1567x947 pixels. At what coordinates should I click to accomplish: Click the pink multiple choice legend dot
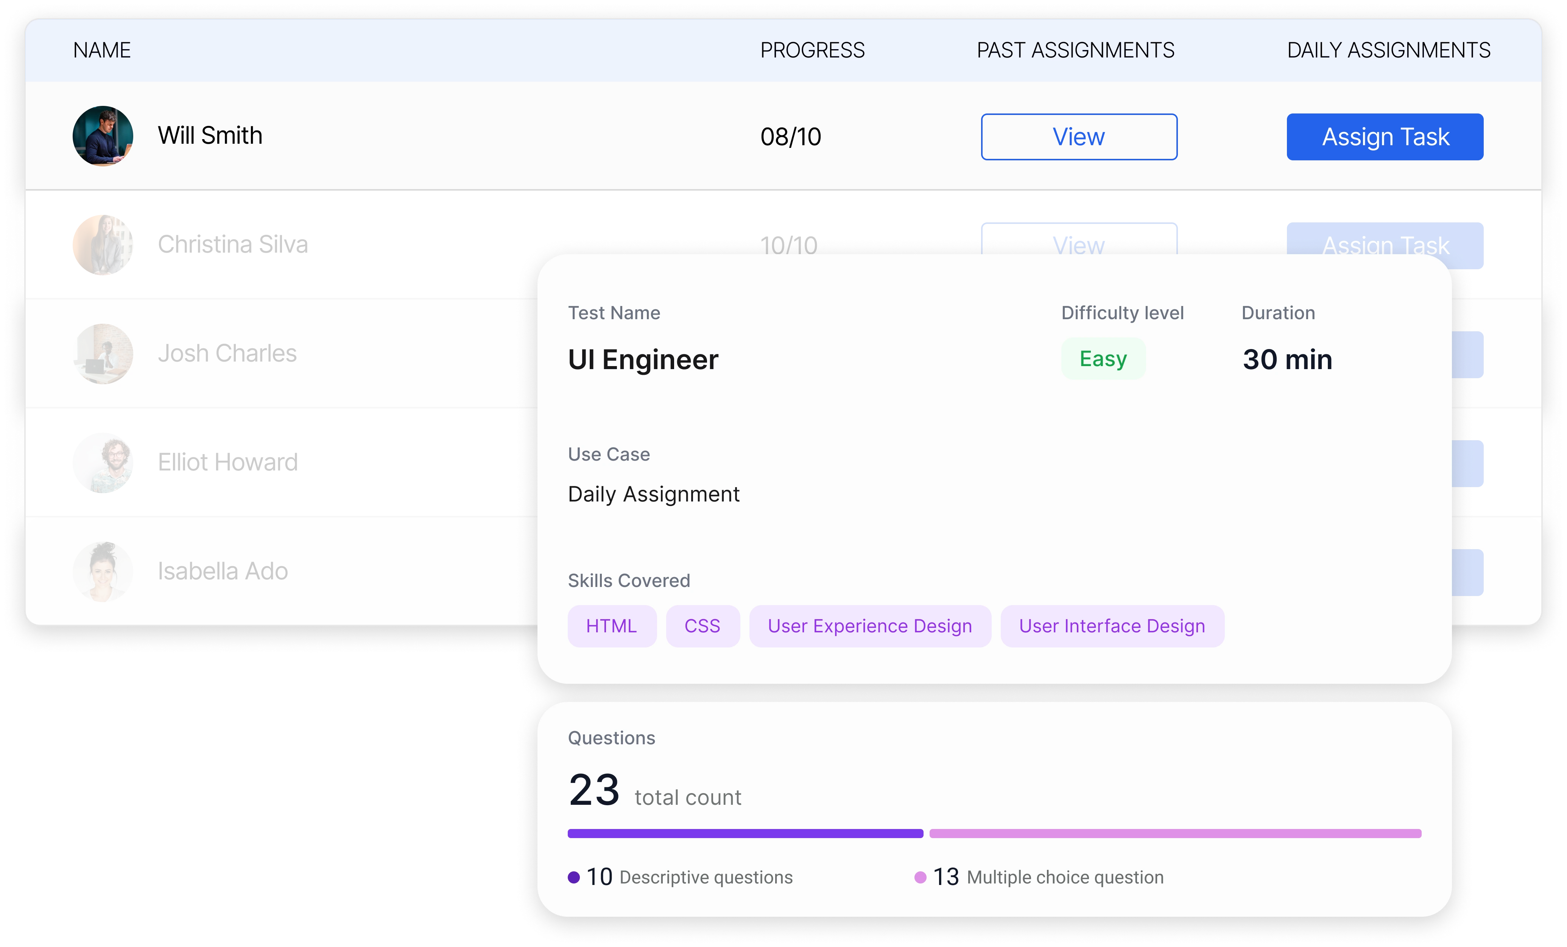[x=920, y=878]
